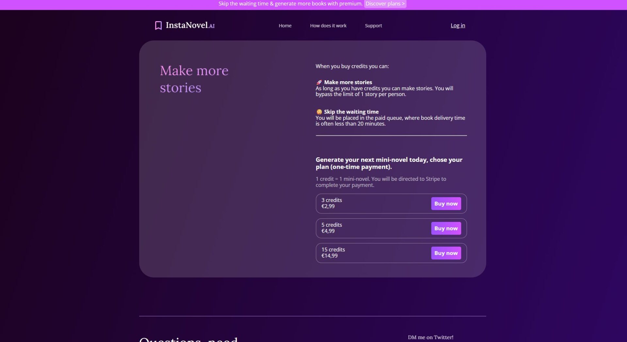This screenshot has width=627, height=342.
Task: Go to the Support page
Action: [373, 25]
